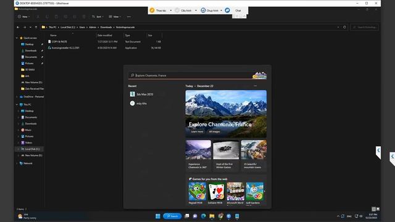Open Videos under This PC

click(x=28, y=142)
